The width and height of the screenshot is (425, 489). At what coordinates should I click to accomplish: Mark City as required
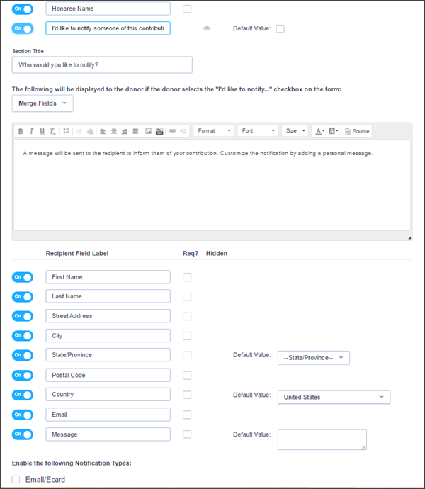click(187, 336)
